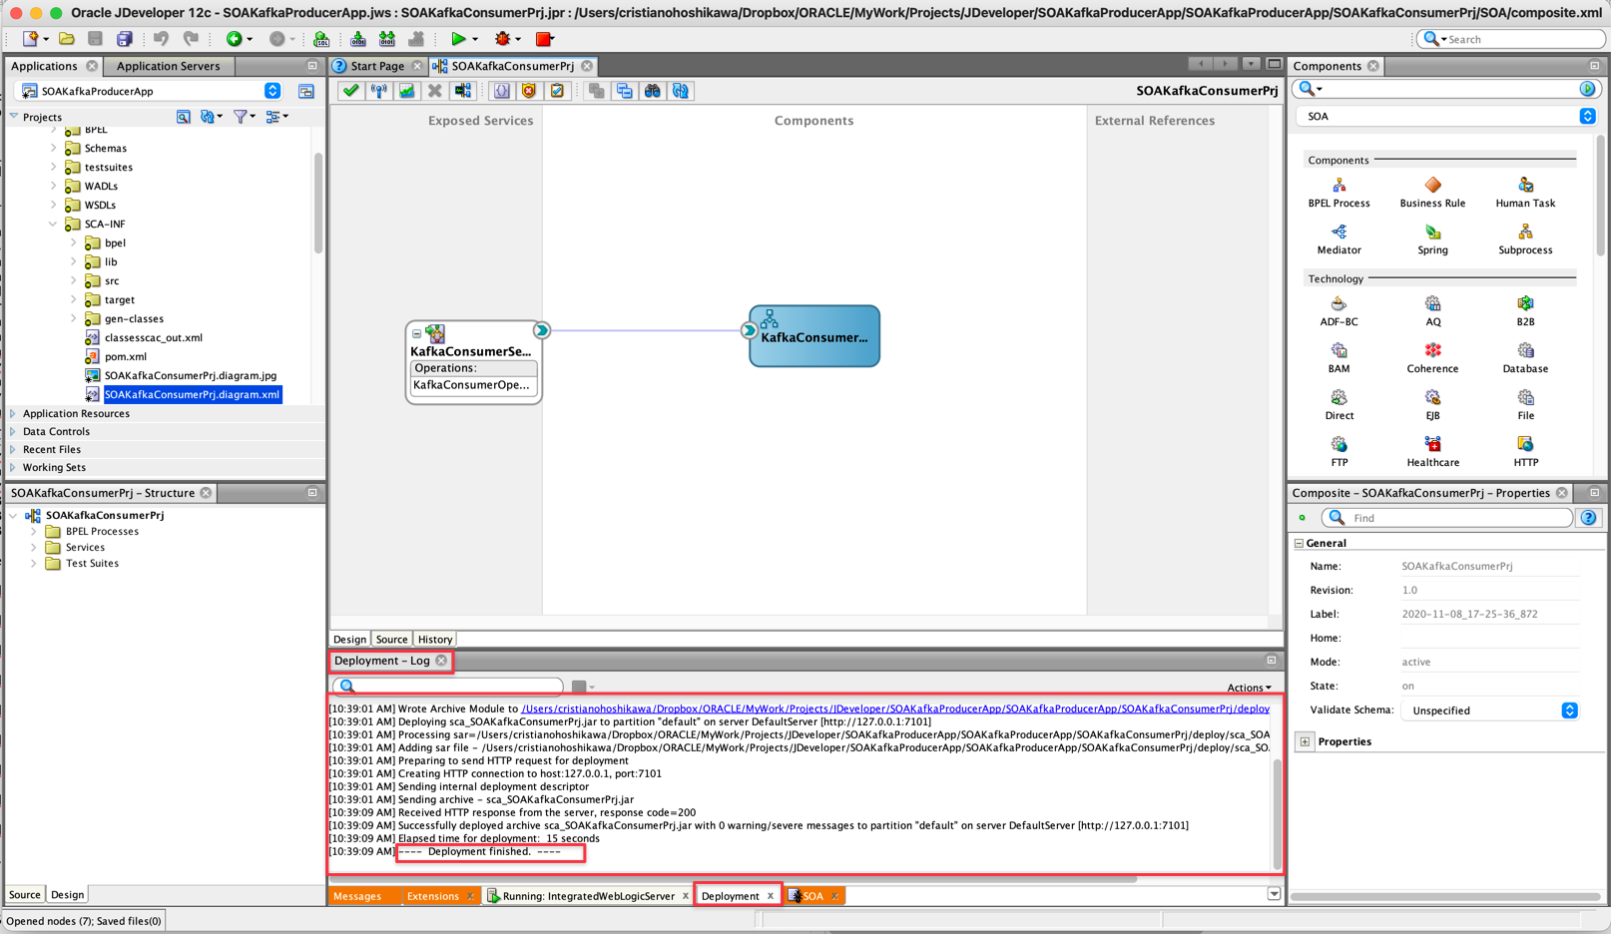The width and height of the screenshot is (1611, 934).
Task: Click the Undo arrow in toolbar
Action: click(x=161, y=39)
